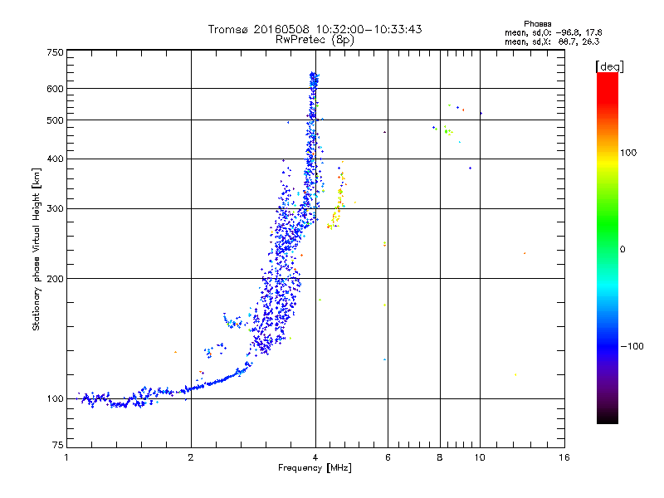Click the green echo cluster near 8 MHz
664x498 pixels.
[447, 131]
